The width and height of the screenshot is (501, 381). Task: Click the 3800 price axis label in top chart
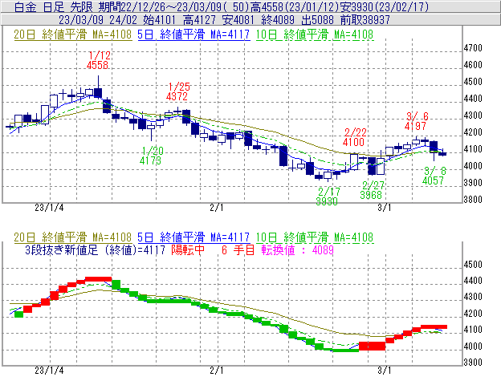(x=473, y=200)
